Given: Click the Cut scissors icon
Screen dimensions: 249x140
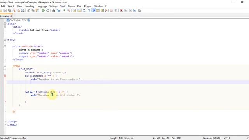Looking at the screenshot, I should [28, 10].
